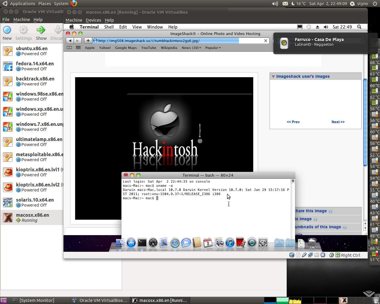Image resolution: width=380 pixels, height=304 pixels.
Task: Open Terminal menu in Mac menu bar
Action: (x=89, y=27)
